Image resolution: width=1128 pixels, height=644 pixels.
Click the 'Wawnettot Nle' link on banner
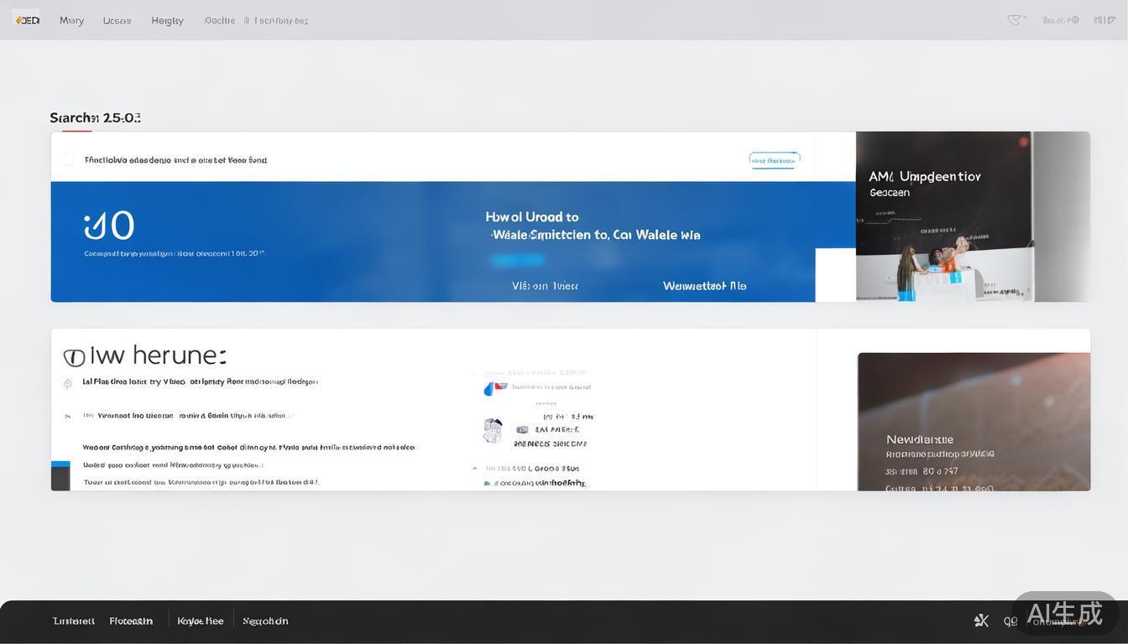pyautogui.click(x=704, y=286)
